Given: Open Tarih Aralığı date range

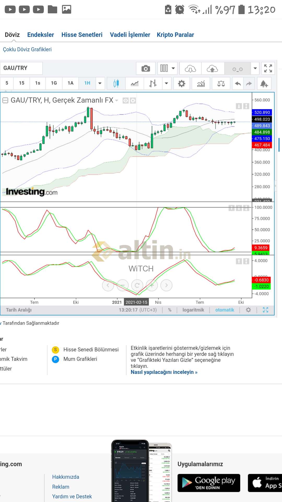Looking at the screenshot, I should point(19,310).
